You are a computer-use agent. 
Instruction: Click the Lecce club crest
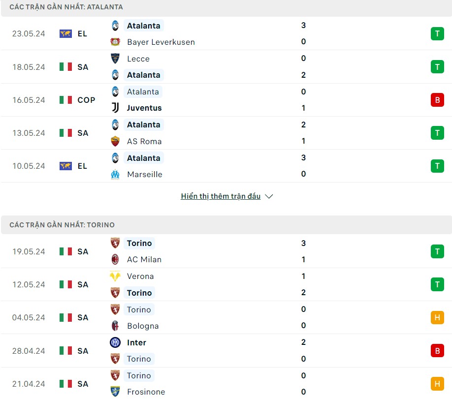pos(115,59)
